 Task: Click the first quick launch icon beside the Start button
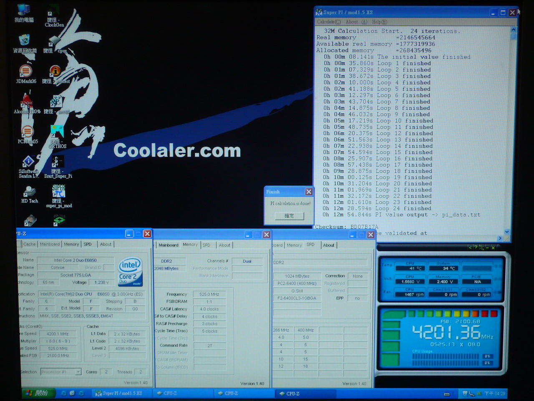click(63, 393)
